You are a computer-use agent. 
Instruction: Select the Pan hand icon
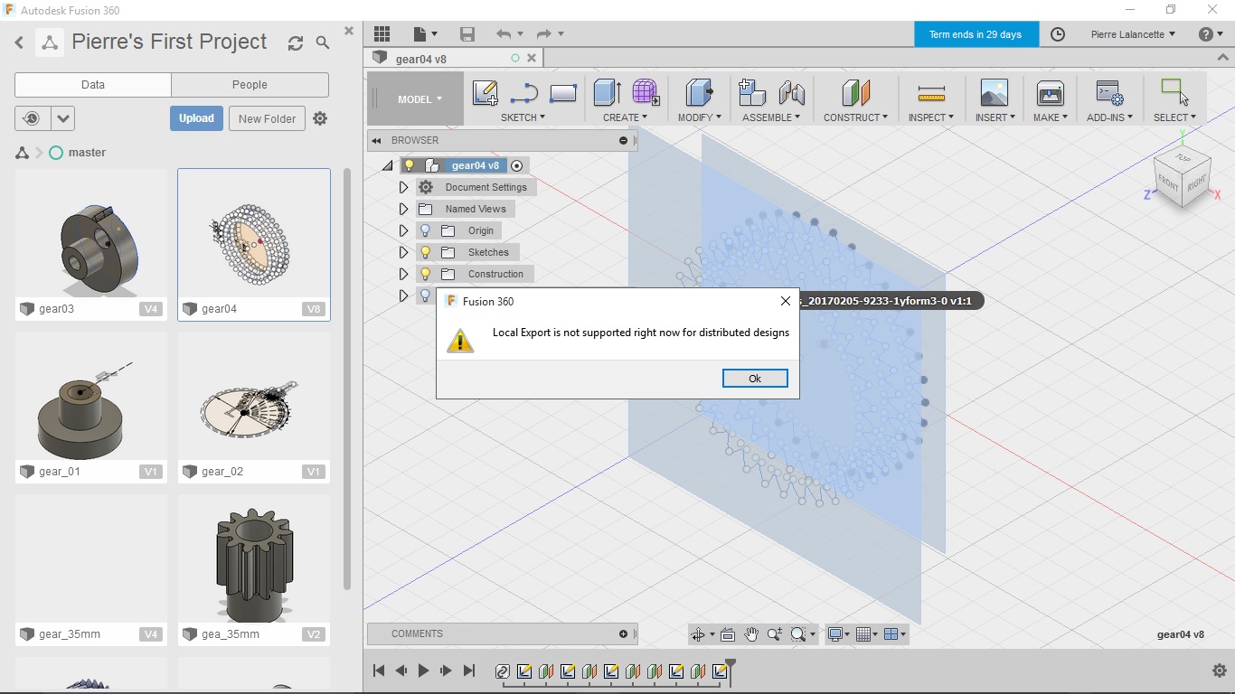pyautogui.click(x=751, y=634)
